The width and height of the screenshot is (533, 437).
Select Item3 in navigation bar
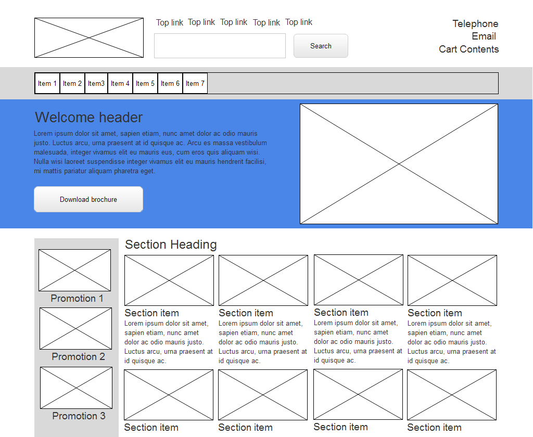pos(96,83)
